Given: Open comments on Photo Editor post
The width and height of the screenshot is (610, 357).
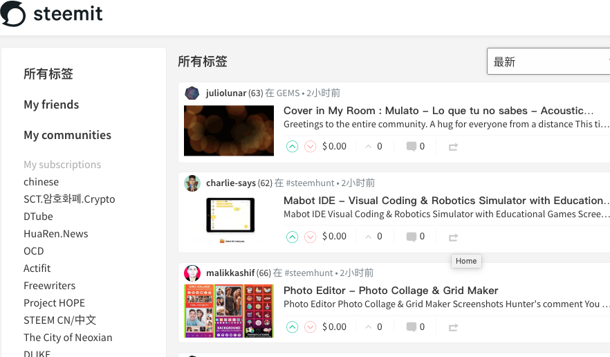Looking at the screenshot, I should (416, 327).
